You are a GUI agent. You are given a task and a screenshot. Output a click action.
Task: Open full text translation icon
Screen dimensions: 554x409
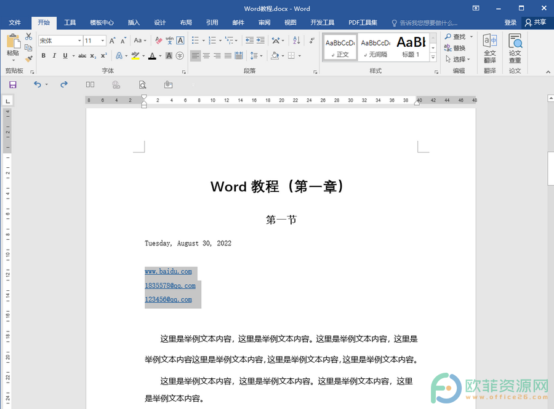(490, 49)
